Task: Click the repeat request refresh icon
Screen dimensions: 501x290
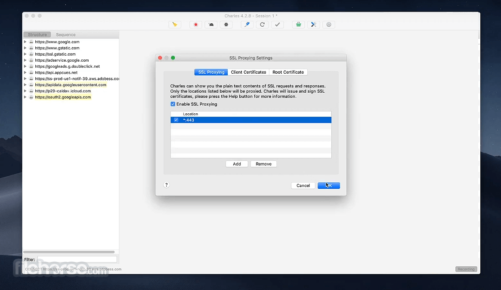Action: point(262,25)
